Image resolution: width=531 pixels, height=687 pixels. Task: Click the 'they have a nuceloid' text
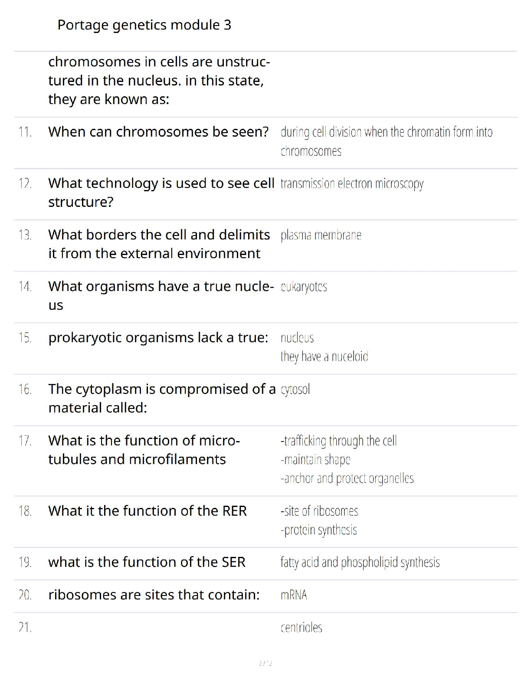click(324, 357)
